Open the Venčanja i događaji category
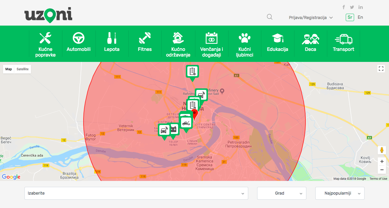The width and height of the screenshot is (389, 208). coord(212,44)
